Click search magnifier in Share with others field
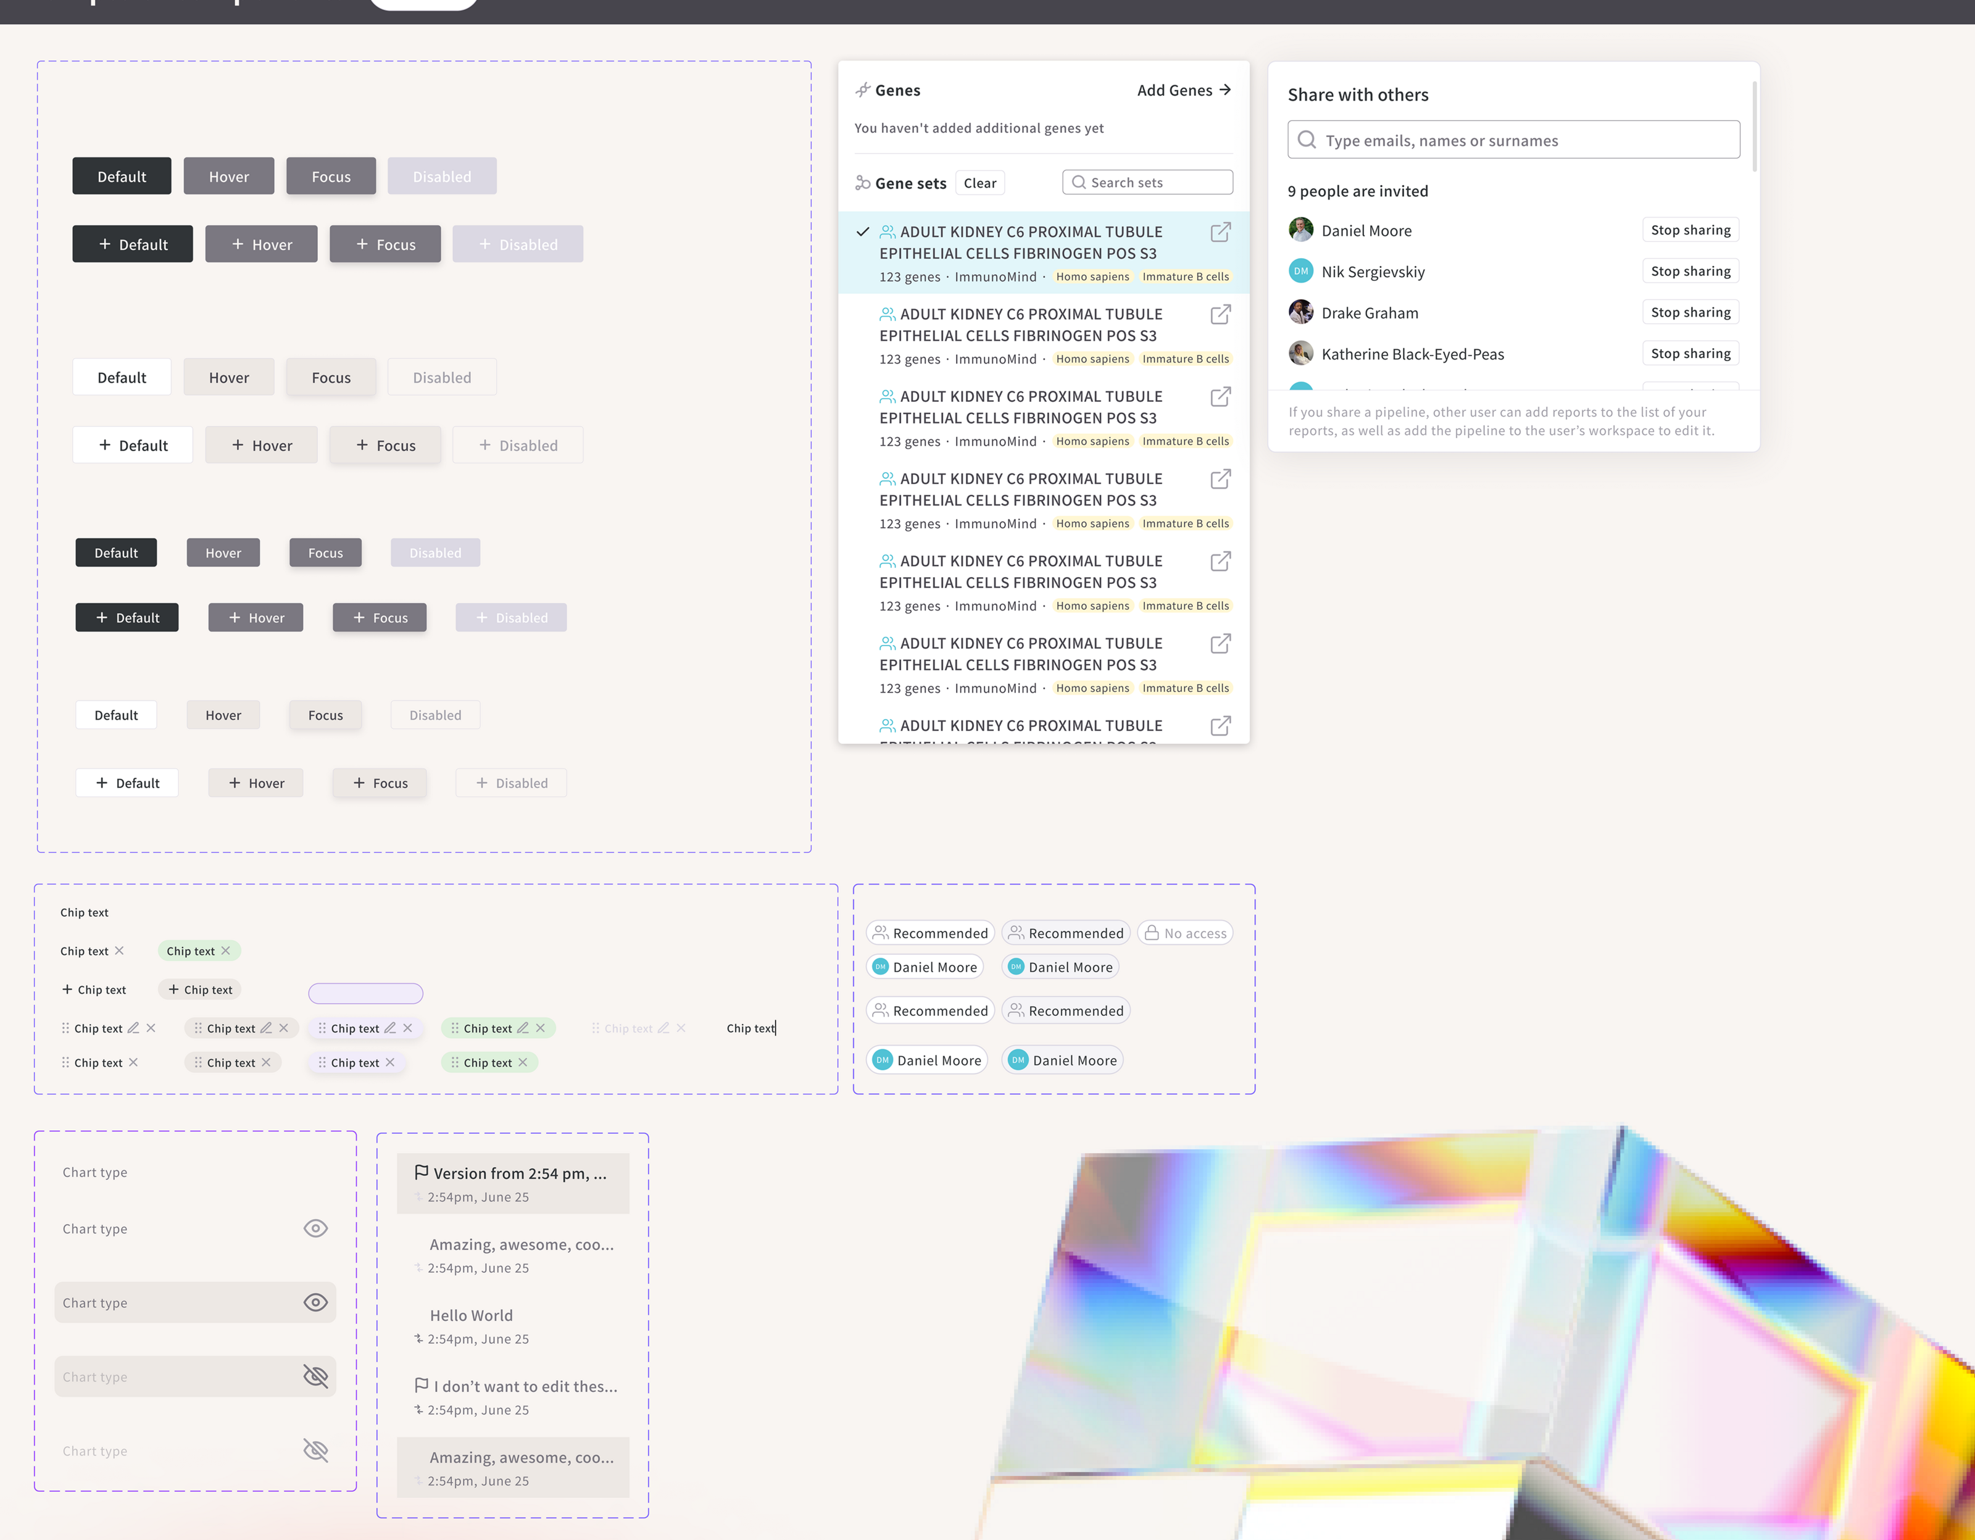 pyautogui.click(x=1307, y=140)
